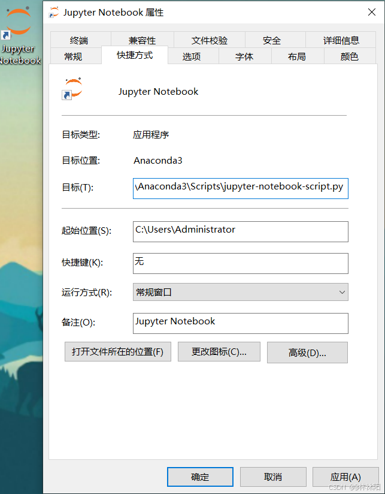Open the 文件校验 tab
385x494 pixels.
point(210,40)
